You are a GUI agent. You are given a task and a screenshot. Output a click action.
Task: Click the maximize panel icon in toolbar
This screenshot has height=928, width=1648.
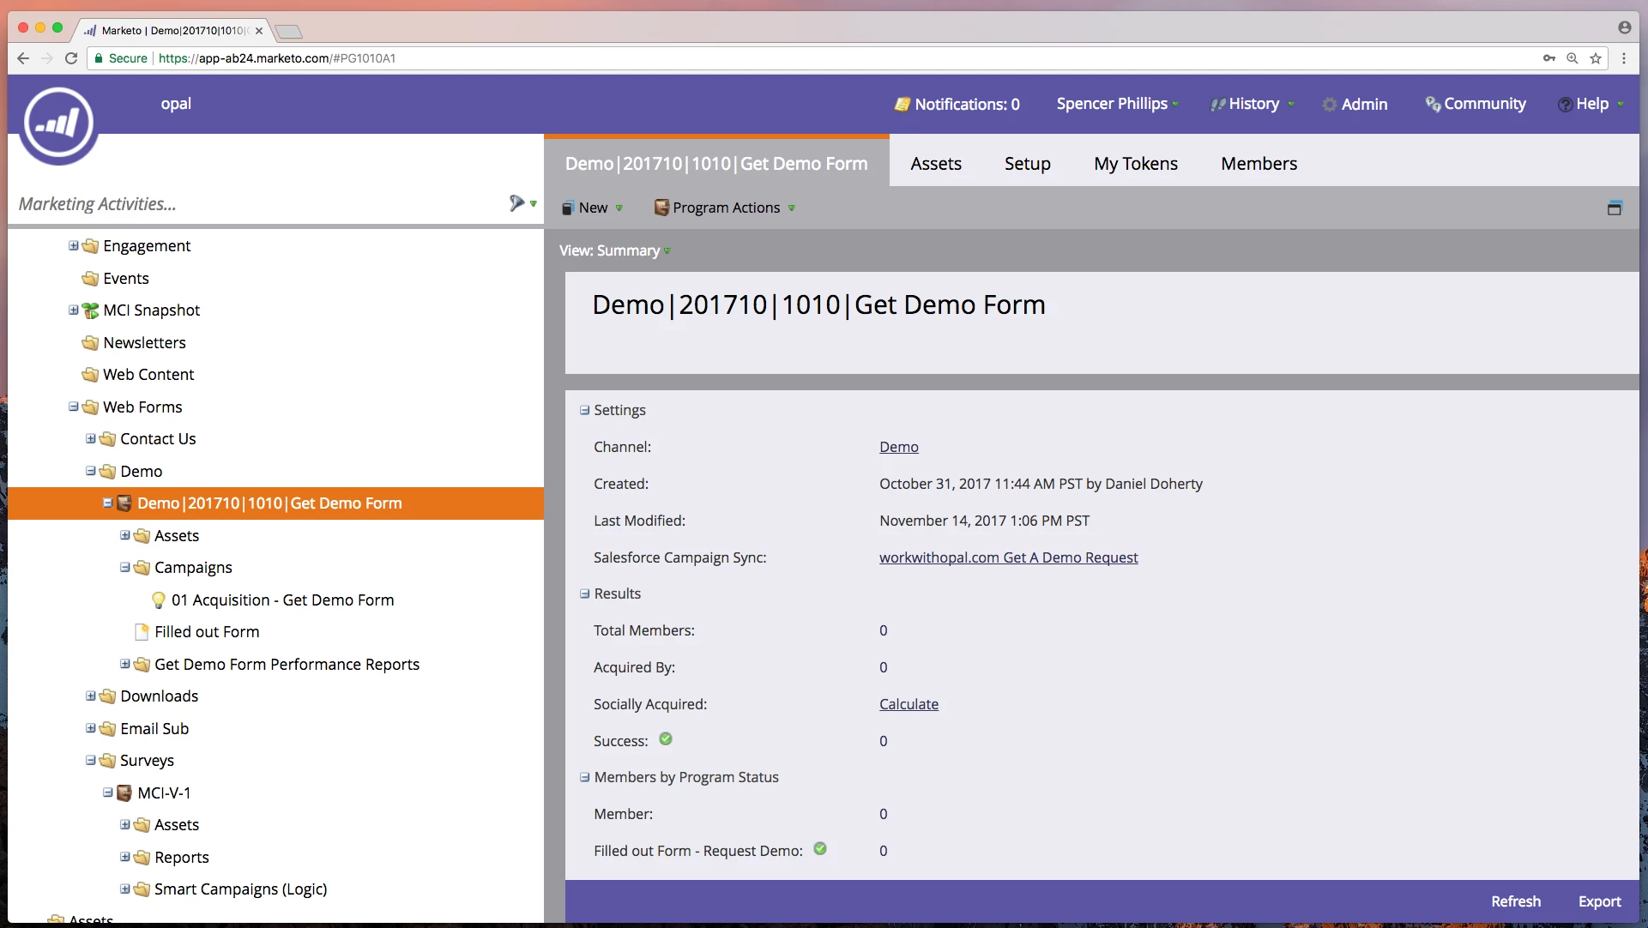1615,208
